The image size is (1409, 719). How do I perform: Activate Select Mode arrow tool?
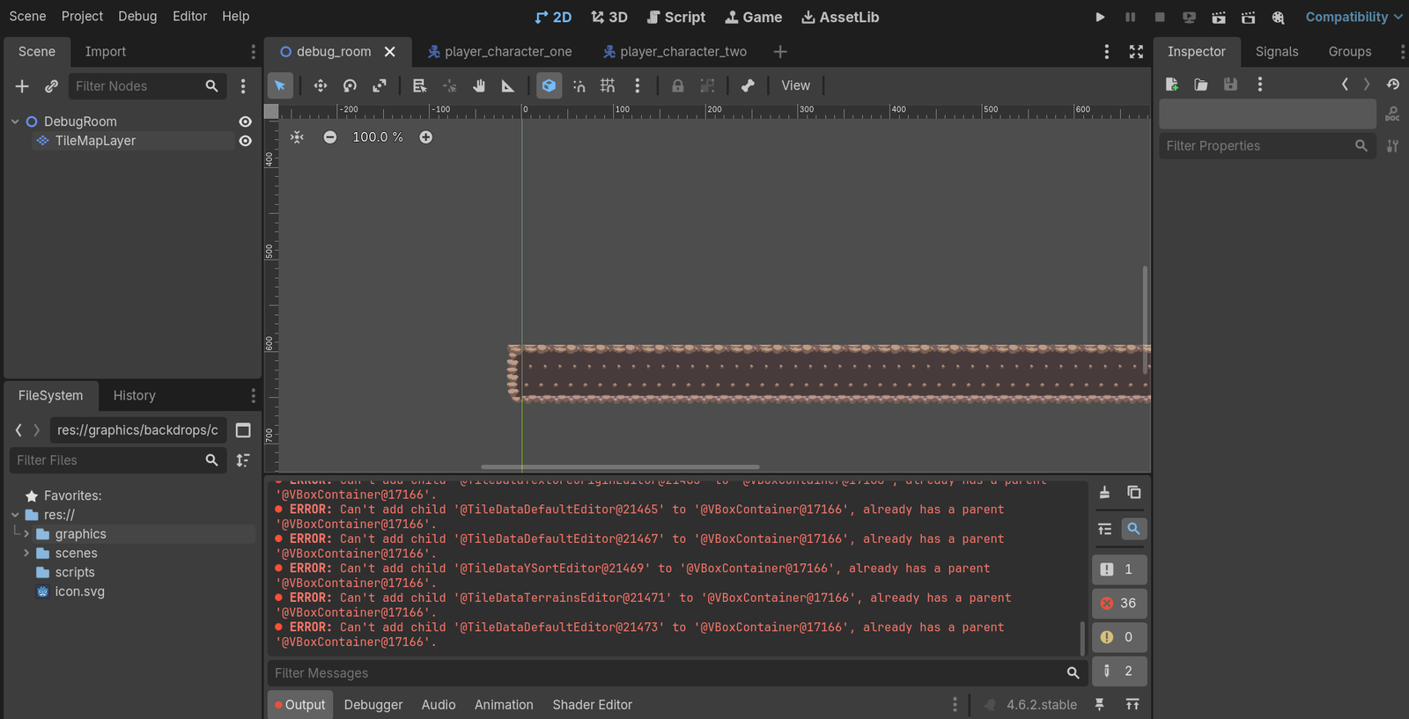pos(280,85)
